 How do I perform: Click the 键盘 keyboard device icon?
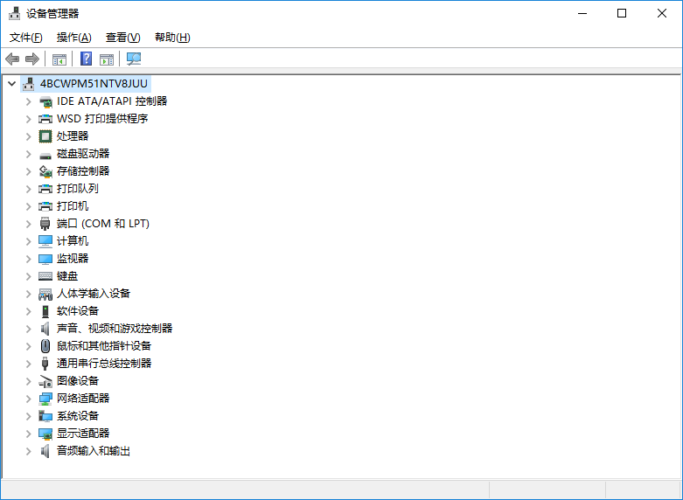point(45,275)
